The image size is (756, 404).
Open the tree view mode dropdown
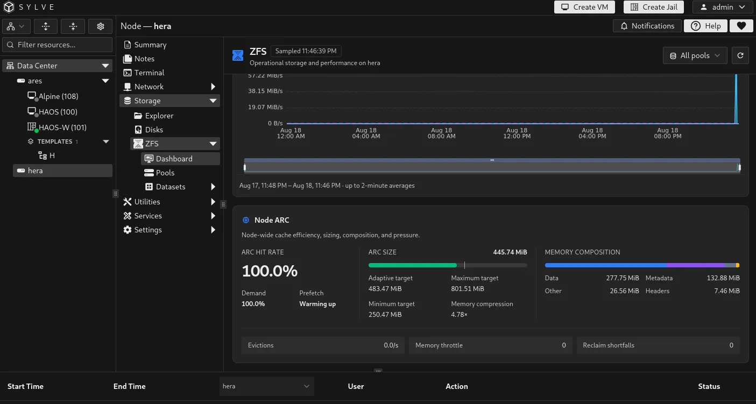(x=16, y=26)
